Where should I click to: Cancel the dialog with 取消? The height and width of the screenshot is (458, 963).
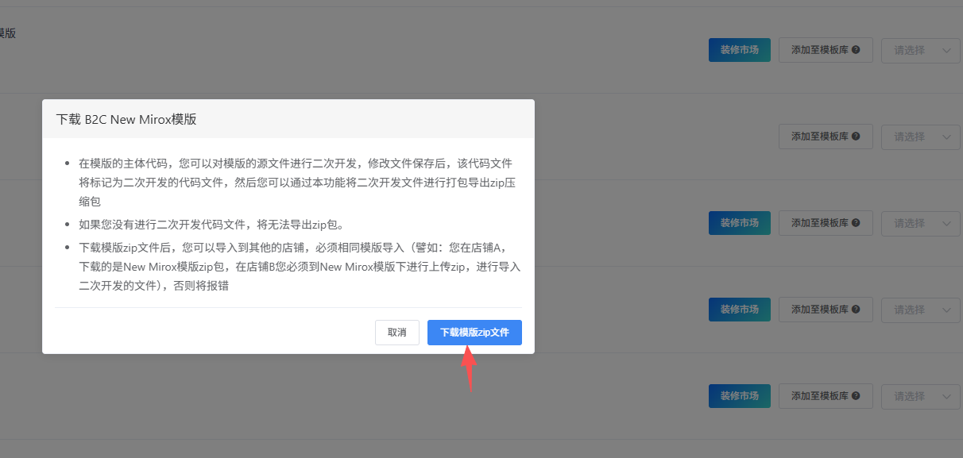[397, 333]
